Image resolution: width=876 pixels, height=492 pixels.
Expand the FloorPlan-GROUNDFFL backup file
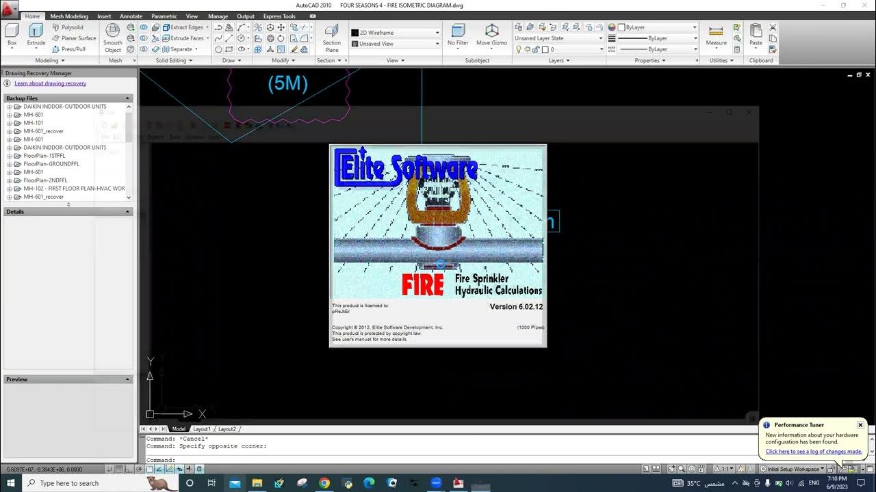coord(10,164)
